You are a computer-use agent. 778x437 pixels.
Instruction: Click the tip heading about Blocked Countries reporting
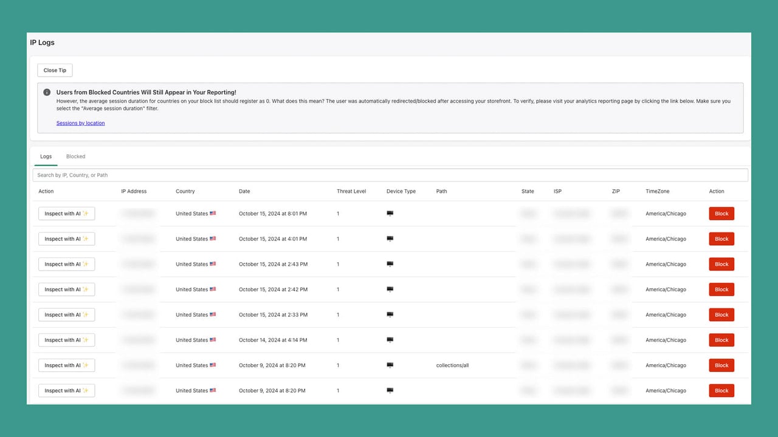pos(146,92)
